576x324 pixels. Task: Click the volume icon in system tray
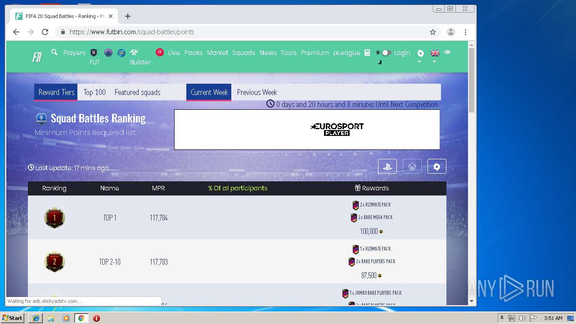tap(522, 318)
